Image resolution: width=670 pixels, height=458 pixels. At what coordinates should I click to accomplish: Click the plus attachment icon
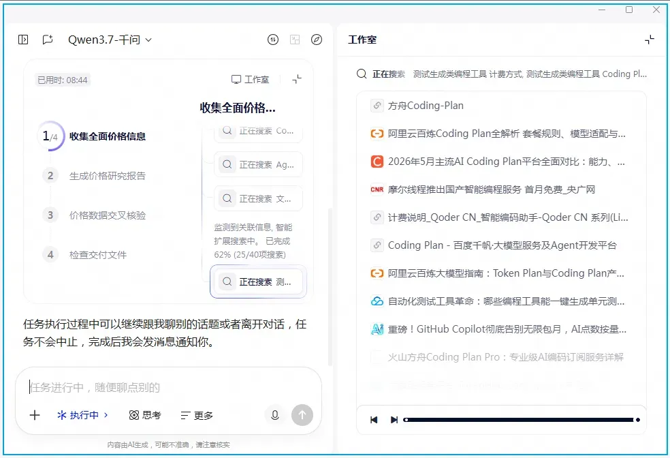35,415
